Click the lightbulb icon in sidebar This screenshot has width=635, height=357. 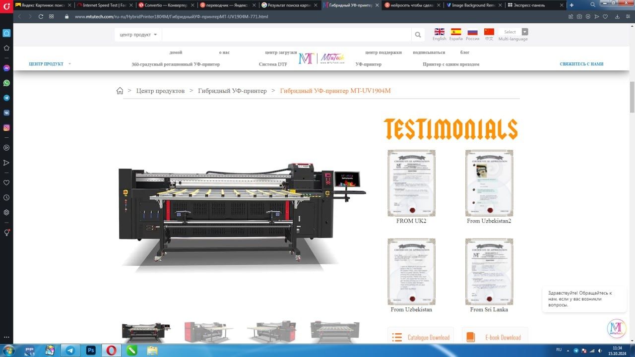tap(6, 233)
